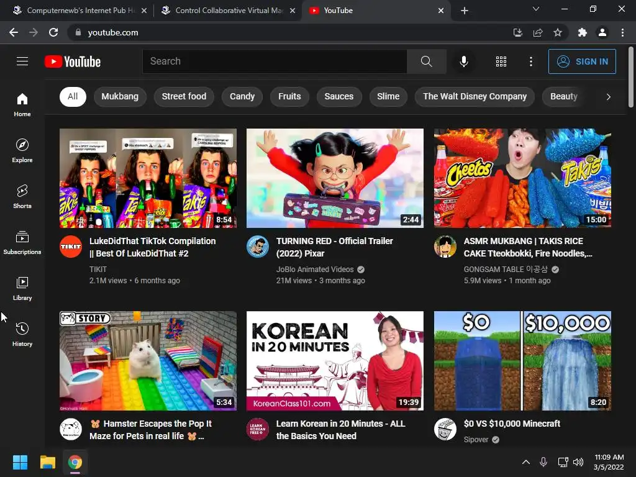Screen dimensions: 636x477
Task: Open a new browser tab
Action: click(465, 11)
